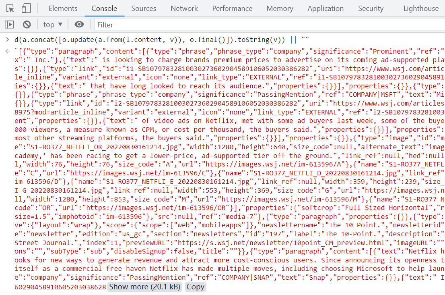This screenshot has height=295, width=445.
Task: Click the d(a.concat command line text
Action: point(162,39)
